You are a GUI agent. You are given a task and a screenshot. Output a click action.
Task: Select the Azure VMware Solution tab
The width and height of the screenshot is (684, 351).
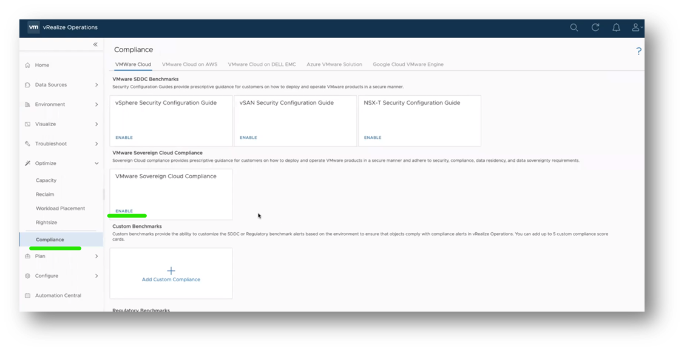[334, 64]
